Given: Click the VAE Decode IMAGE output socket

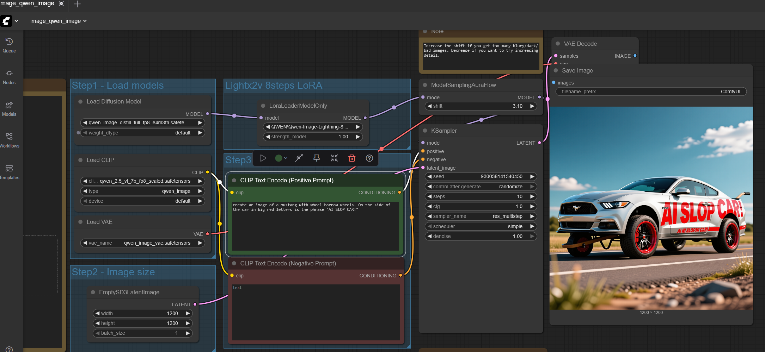Looking at the screenshot, I should pos(635,56).
